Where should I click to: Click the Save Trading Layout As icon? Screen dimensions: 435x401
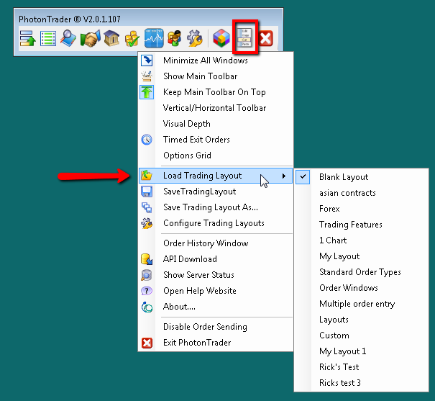tap(147, 207)
